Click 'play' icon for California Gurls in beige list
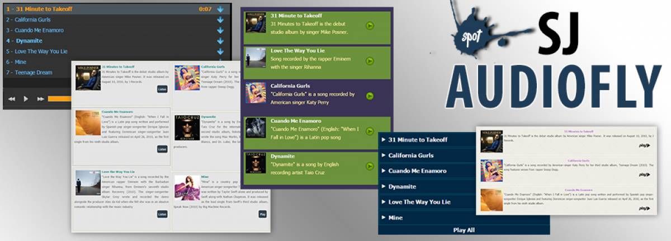The width and height of the screenshot is (671, 241). [645, 175]
